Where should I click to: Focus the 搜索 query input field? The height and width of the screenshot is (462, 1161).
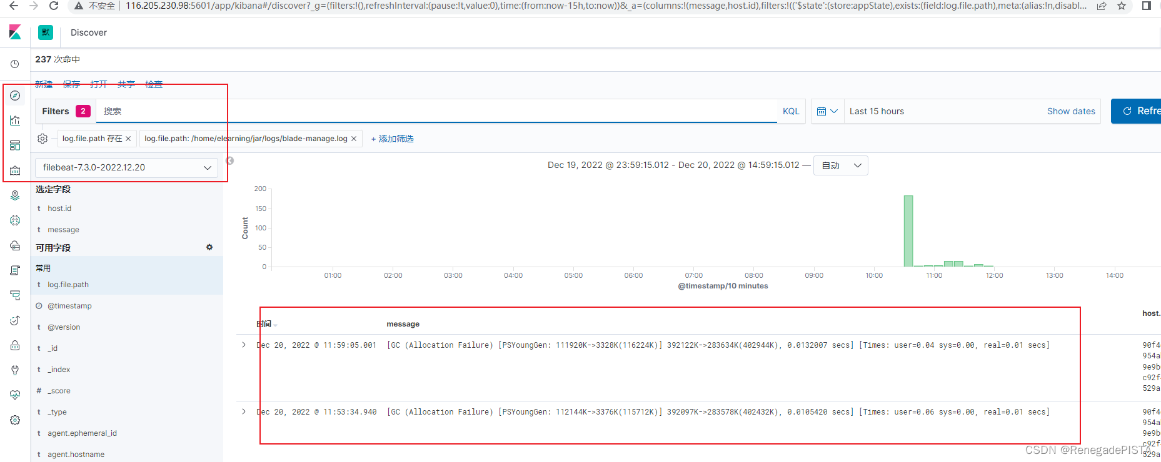(436, 111)
